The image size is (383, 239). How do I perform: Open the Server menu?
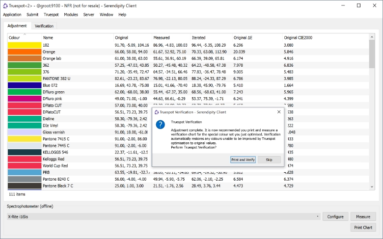click(89, 15)
